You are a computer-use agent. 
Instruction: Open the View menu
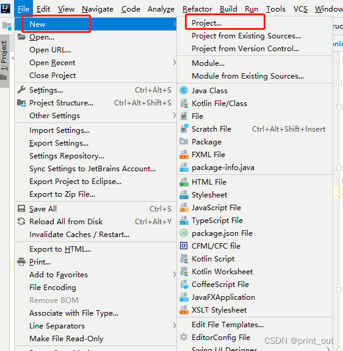point(66,9)
